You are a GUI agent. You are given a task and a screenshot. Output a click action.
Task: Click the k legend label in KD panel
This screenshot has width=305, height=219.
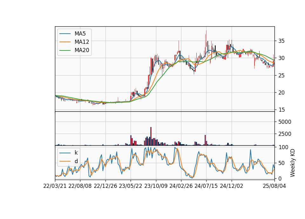76,153
